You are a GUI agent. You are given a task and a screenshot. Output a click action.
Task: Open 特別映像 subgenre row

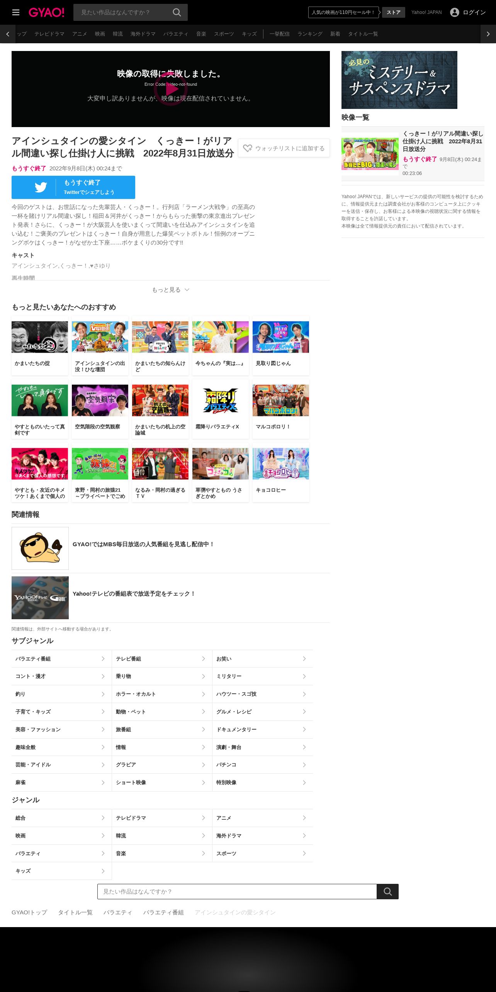[263, 782]
